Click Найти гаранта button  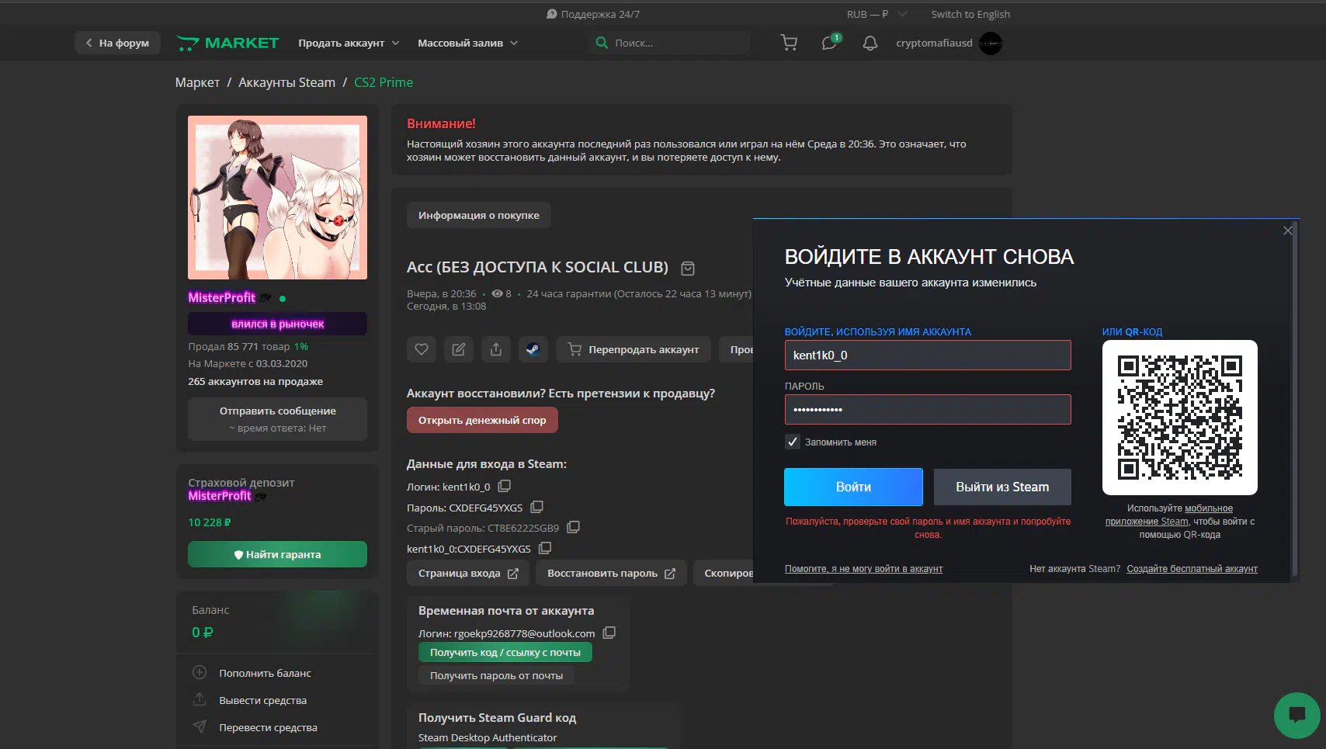[x=277, y=554]
